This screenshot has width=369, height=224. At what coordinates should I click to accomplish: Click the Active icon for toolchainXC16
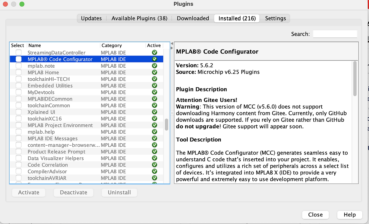click(x=155, y=119)
